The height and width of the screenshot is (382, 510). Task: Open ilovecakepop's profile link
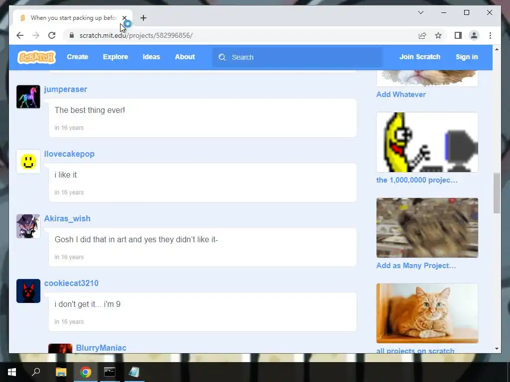(x=69, y=154)
